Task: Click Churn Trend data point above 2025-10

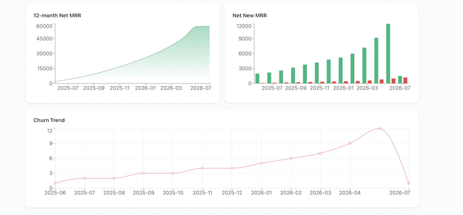Action: coord(173,173)
